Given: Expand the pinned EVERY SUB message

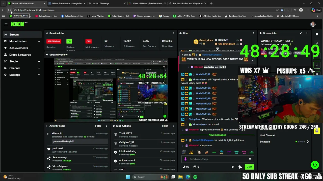Looking at the screenshot, I should pos(252,60).
